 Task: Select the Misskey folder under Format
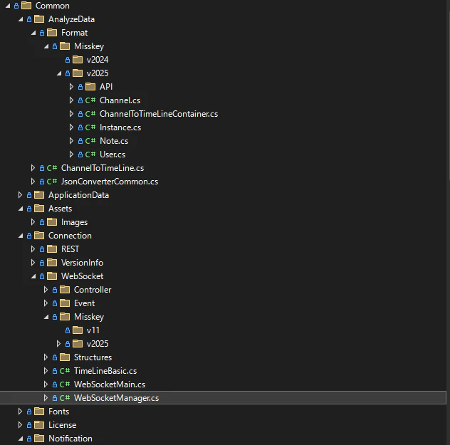89,46
